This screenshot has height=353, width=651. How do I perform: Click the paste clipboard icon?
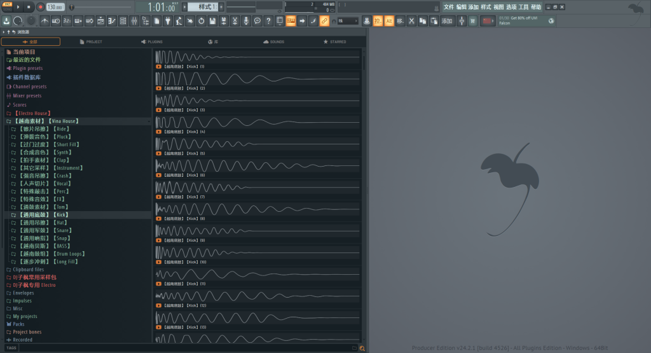tap(434, 21)
